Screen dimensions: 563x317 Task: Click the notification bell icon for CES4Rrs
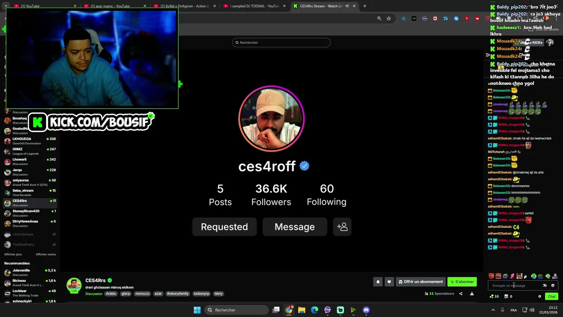378,282
